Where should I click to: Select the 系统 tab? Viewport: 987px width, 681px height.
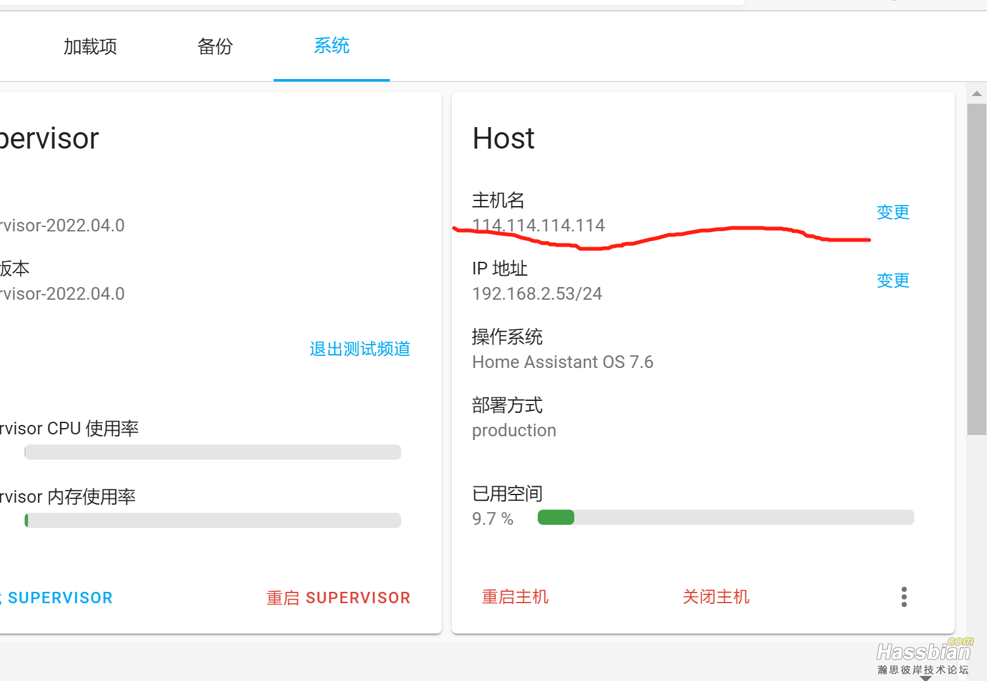[x=332, y=46]
